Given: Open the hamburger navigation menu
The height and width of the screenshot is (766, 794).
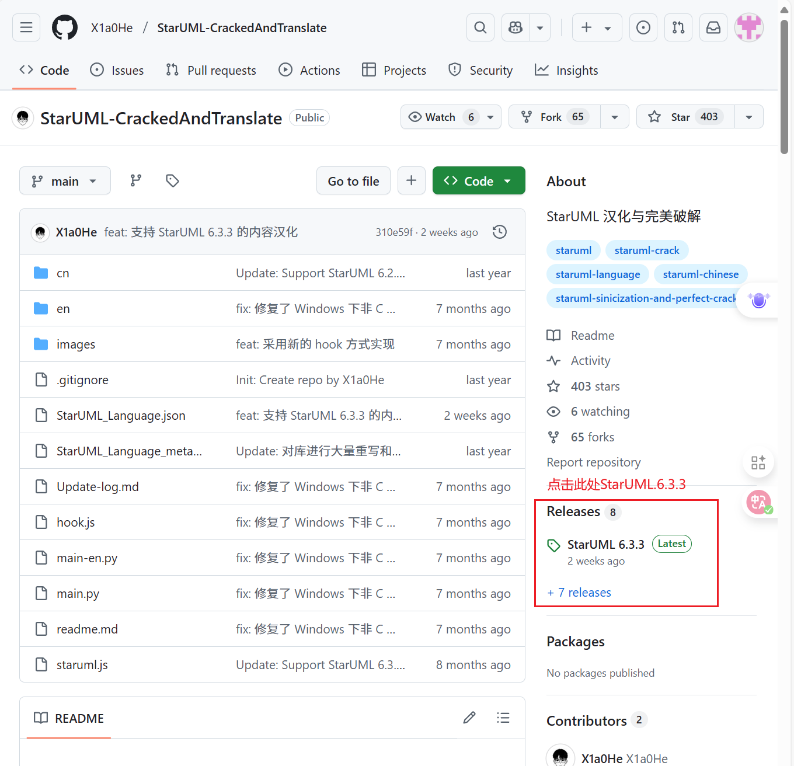Looking at the screenshot, I should click(26, 27).
